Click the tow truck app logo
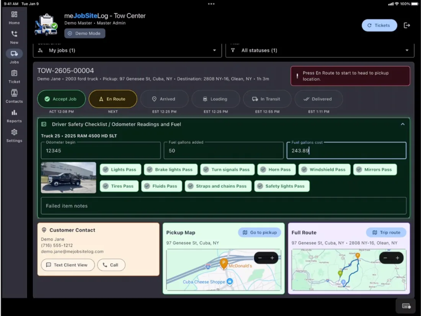The height and width of the screenshot is (316, 421). 46,25
